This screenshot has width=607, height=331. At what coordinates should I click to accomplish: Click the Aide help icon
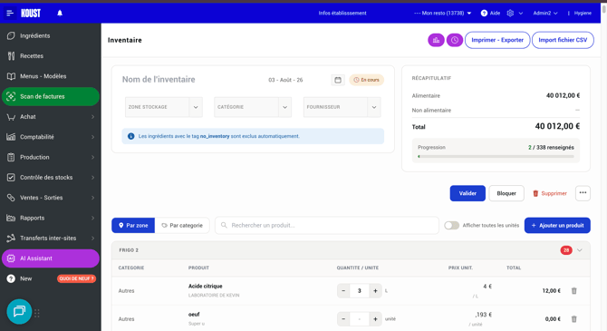pyautogui.click(x=484, y=14)
